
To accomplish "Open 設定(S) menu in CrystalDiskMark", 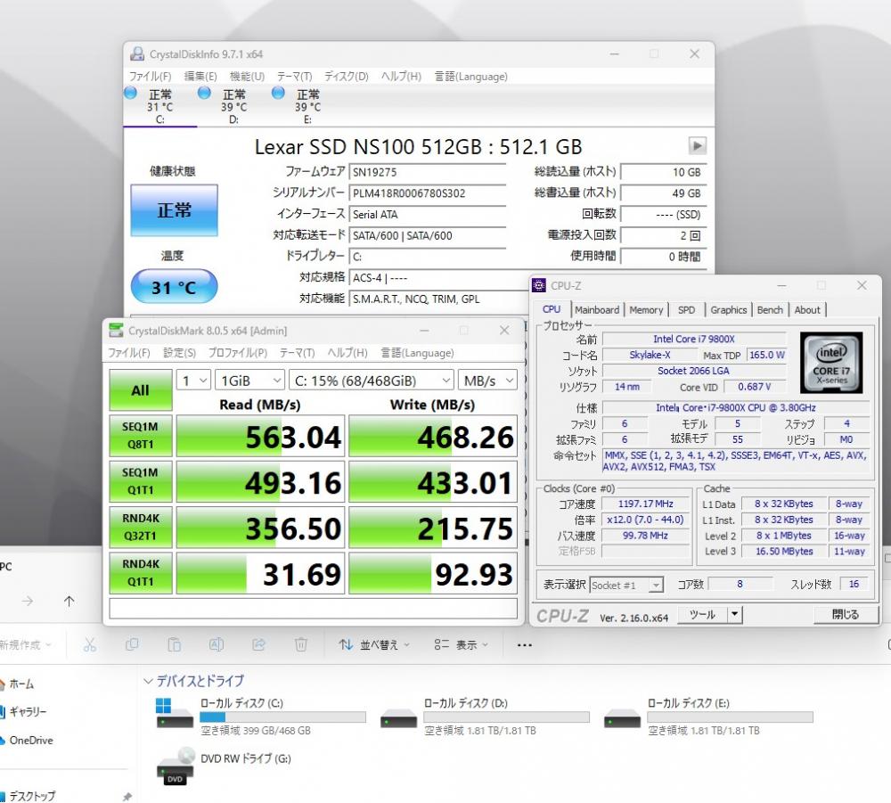I will (x=180, y=352).
